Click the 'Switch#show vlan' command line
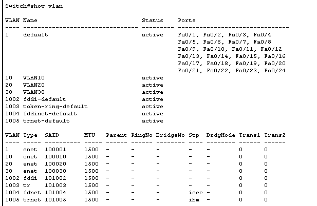 tap(34, 6)
